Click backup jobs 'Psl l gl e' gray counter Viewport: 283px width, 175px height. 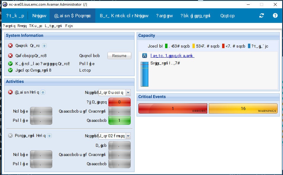[x=41, y=120]
